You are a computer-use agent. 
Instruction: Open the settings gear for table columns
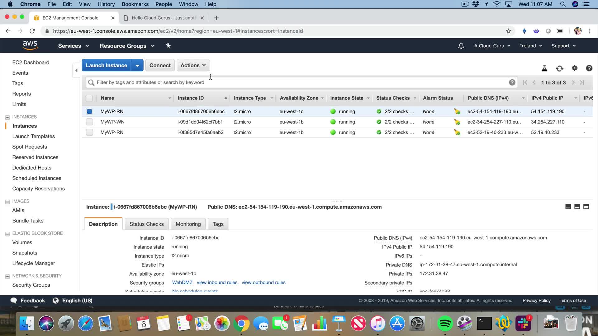coord(574,68)
